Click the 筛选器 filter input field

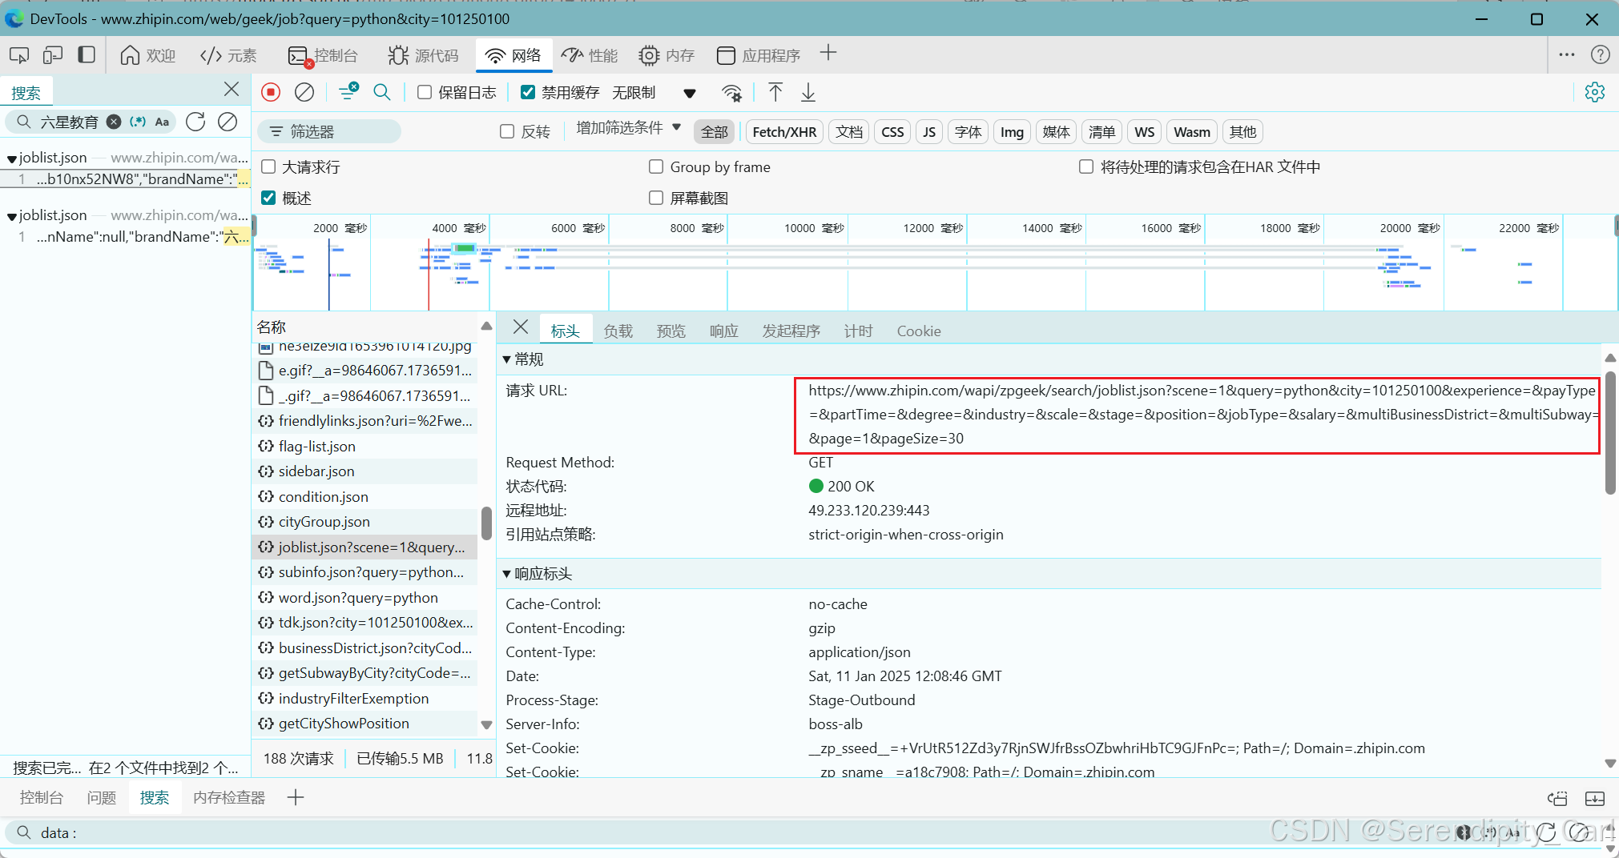point(329,131)
